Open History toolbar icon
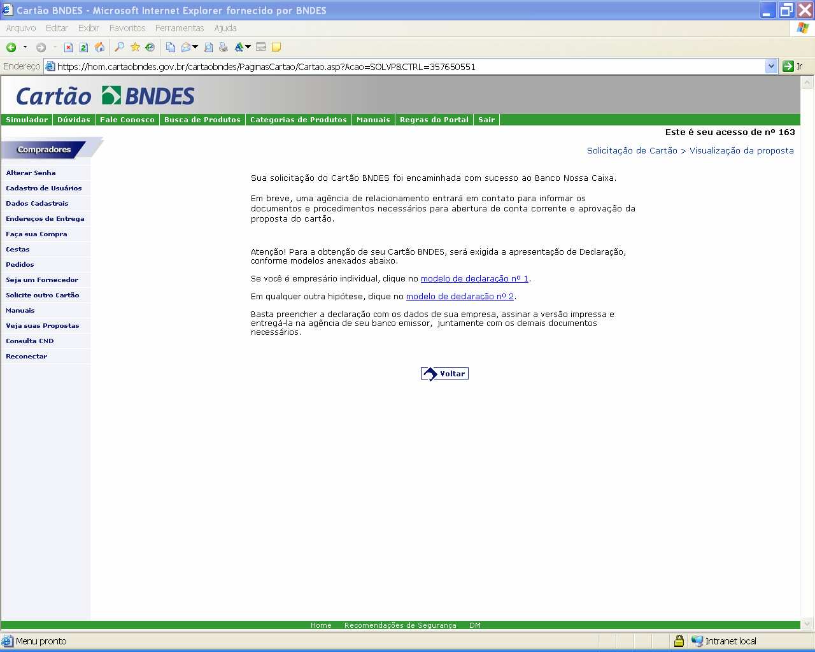815x652 pixels. click(150, 47)
